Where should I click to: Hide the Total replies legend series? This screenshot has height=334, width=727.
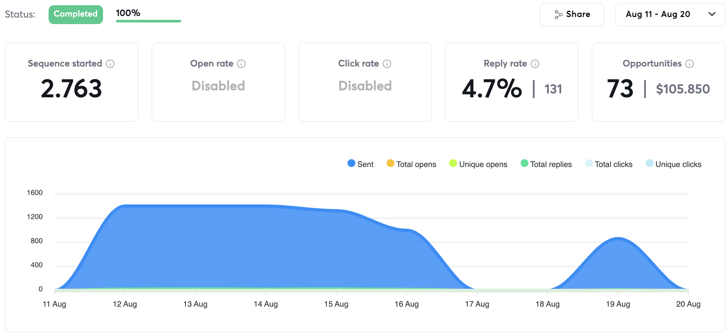pyautogui.click(x=546, y=164)
